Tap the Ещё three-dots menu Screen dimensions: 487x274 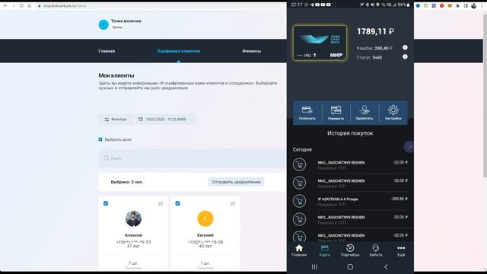click(x=401, y=250)
